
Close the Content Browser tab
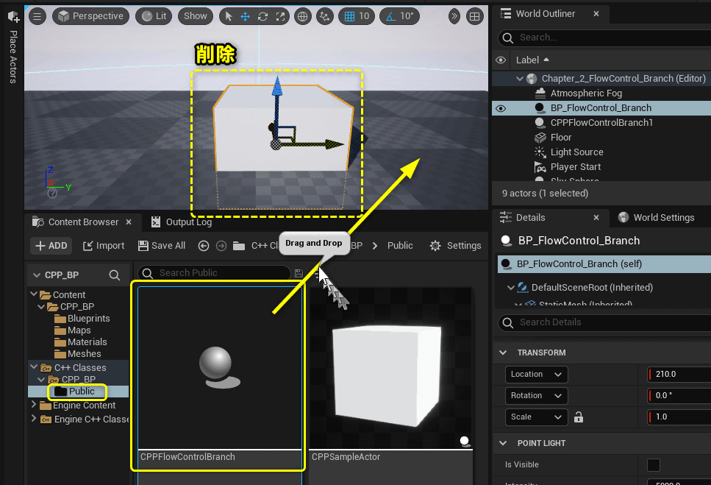point(129,222)
